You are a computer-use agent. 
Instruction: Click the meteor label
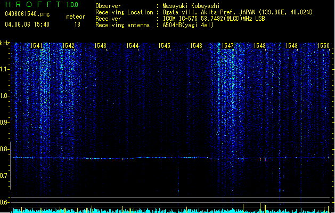pos(76,17)
